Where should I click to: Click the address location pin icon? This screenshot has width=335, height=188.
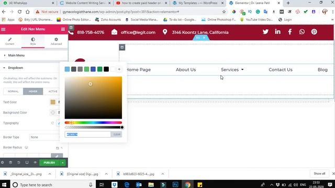[165, 32]
